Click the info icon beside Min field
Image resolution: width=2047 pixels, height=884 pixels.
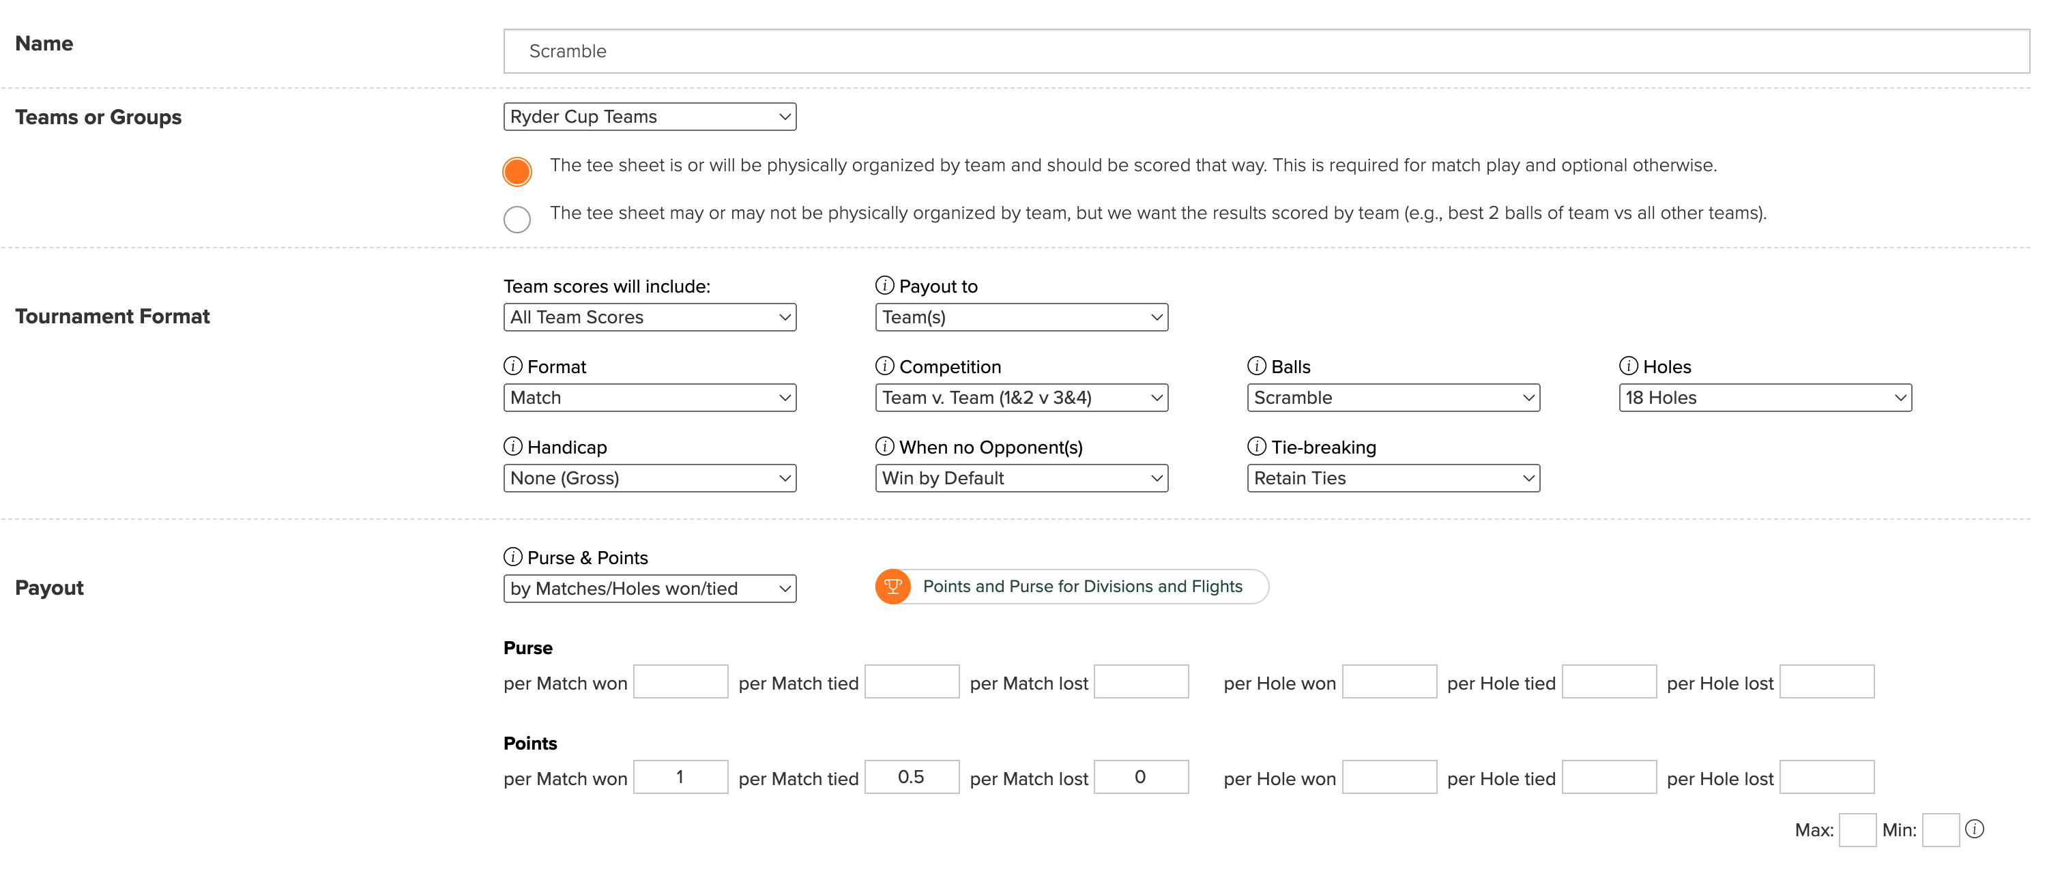1975,829
